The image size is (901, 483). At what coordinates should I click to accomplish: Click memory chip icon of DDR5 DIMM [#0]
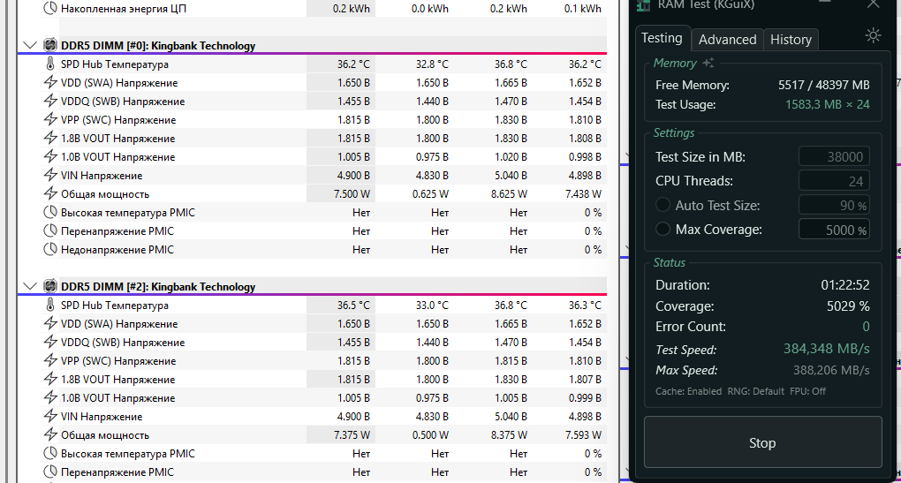point(50,45)
